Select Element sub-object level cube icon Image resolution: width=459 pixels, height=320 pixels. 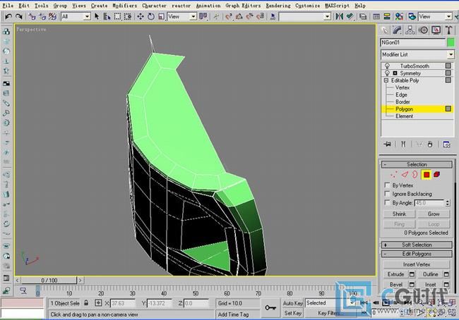(436, 175)
